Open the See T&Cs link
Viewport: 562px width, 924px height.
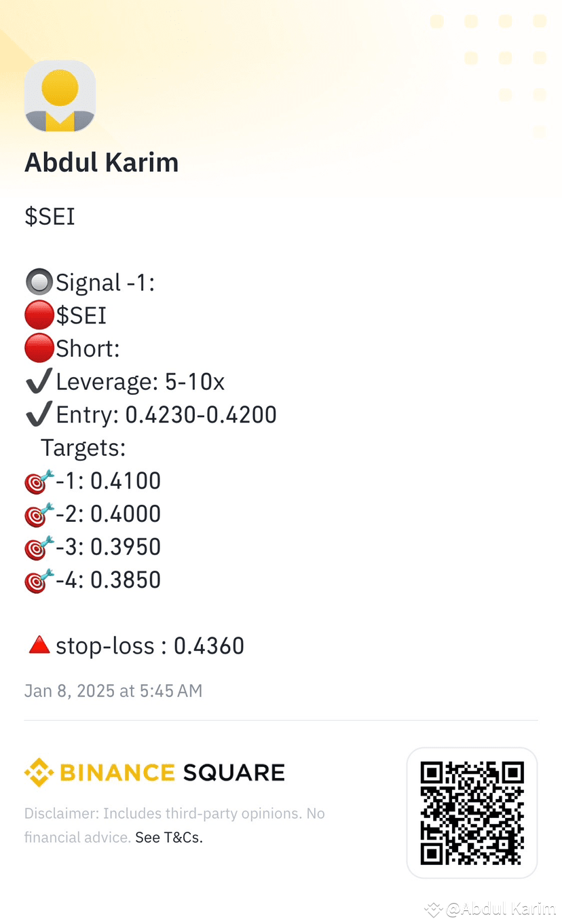coord(169,838)
